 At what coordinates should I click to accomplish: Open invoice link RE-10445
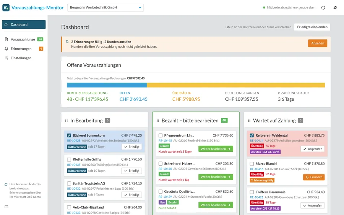tap(165, 140)
